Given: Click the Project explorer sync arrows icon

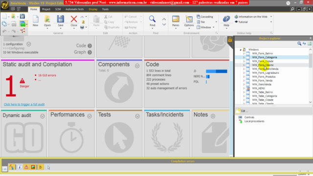Looking at the screenshot, I should tap(304, 44).
